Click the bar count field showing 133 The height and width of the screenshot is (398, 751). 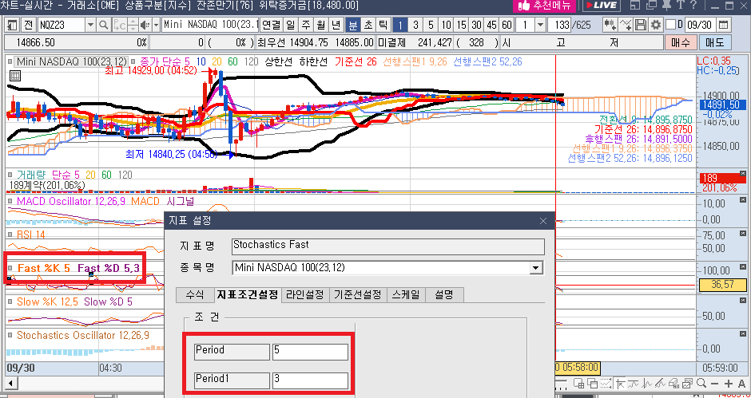pos(560,25)
